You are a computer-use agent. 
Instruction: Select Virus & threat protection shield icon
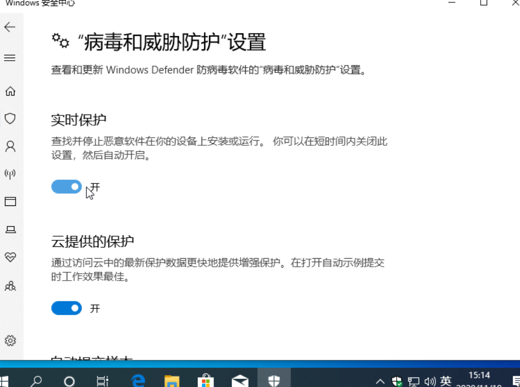[x=10, y=118]
